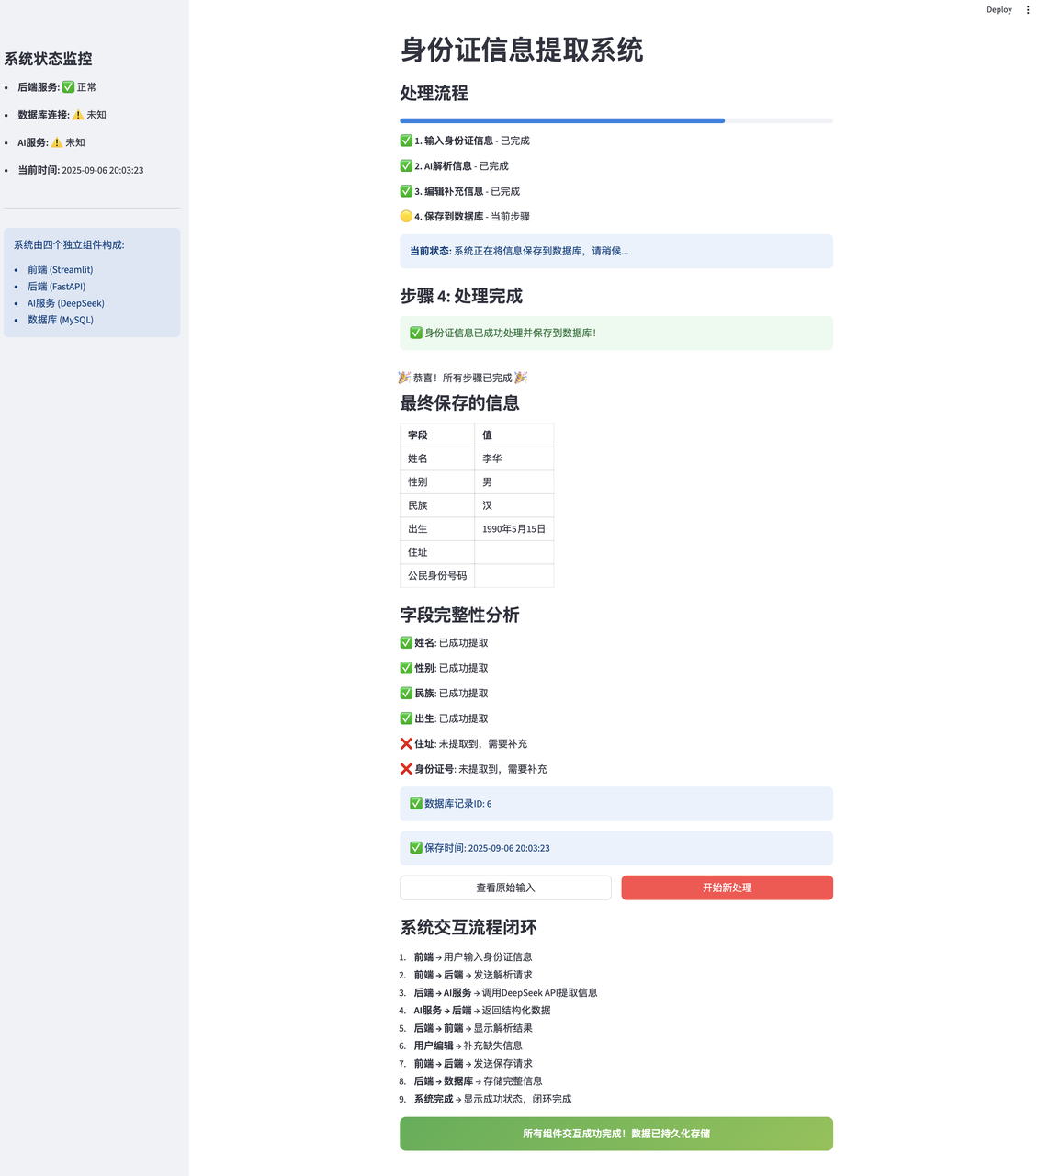Click warning icon beside 数据库连接
Screen dimensions: 1038x1176
(78, 115)
